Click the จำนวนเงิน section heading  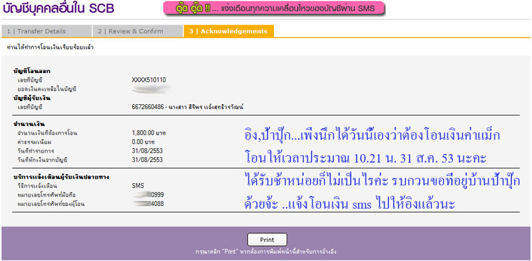click(29, 124)
